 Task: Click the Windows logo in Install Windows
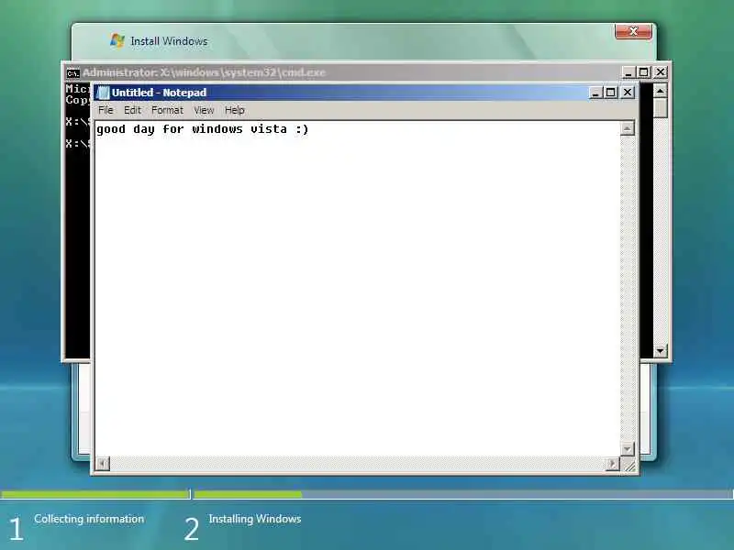click(x=117, y=40)
